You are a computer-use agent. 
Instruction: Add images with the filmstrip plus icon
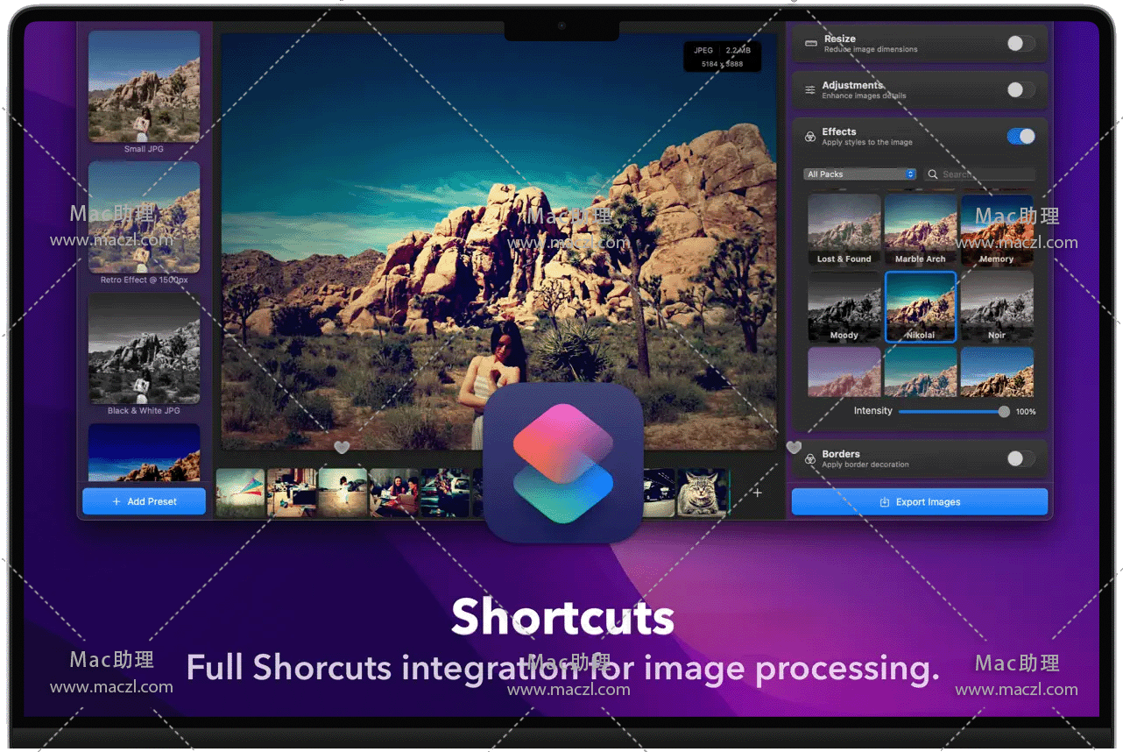pos(758,493)
